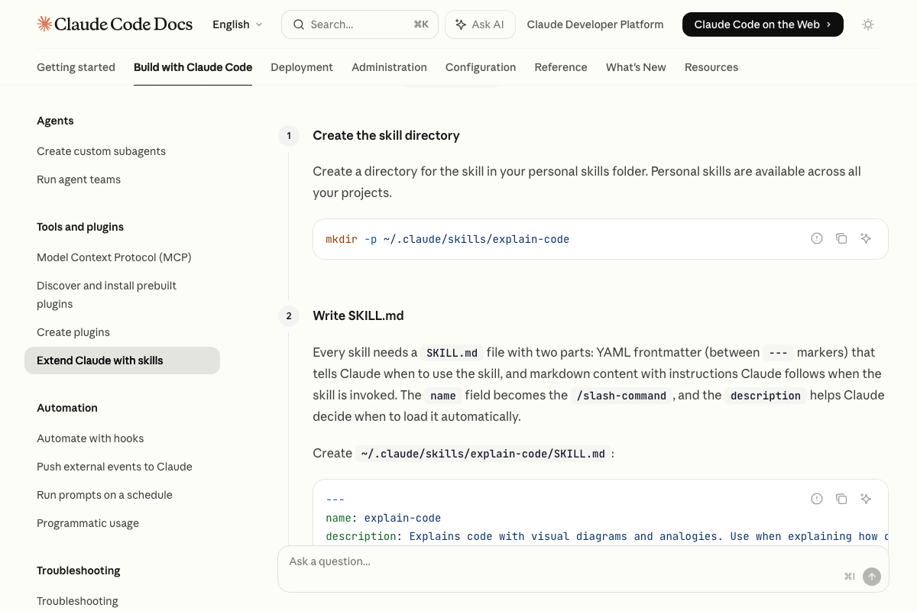Toggle the light/dark theme sun icon
This screenshot has width=917, height=611.
(x=868, y=24)
